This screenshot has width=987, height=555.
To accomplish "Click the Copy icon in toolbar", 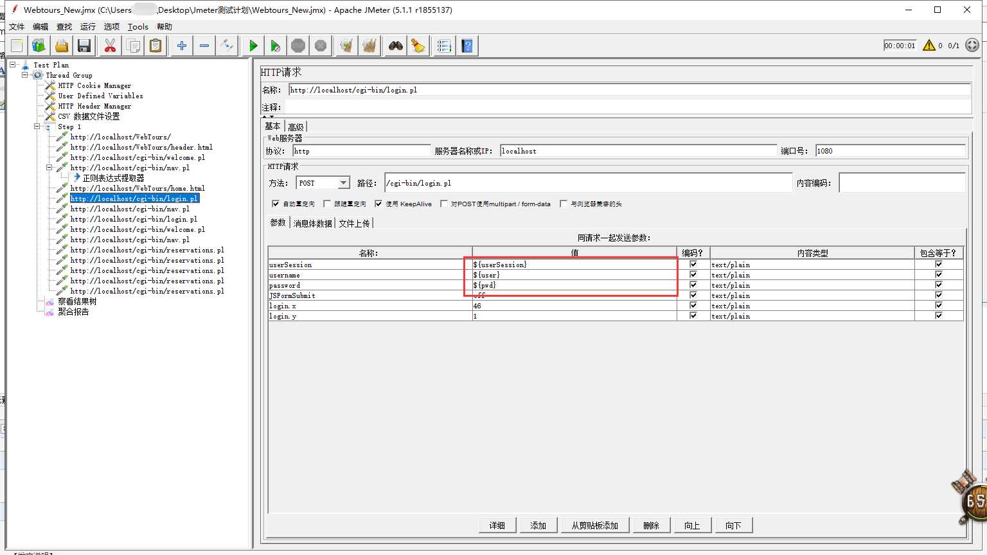I will [133, 46].
